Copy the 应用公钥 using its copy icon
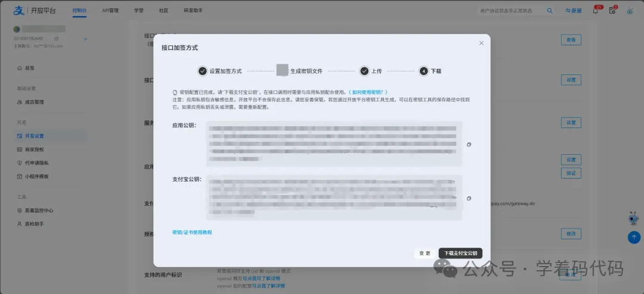Viewport: 644px width, 294px height. (x=469, y=145)
